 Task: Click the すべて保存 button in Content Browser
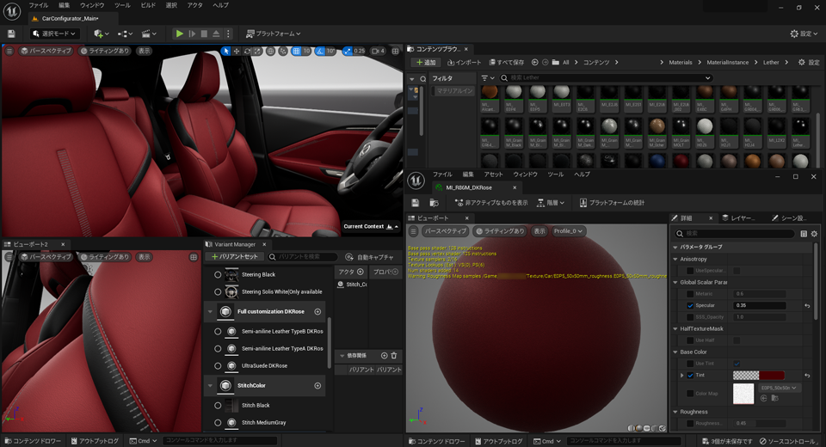[506, 63]
